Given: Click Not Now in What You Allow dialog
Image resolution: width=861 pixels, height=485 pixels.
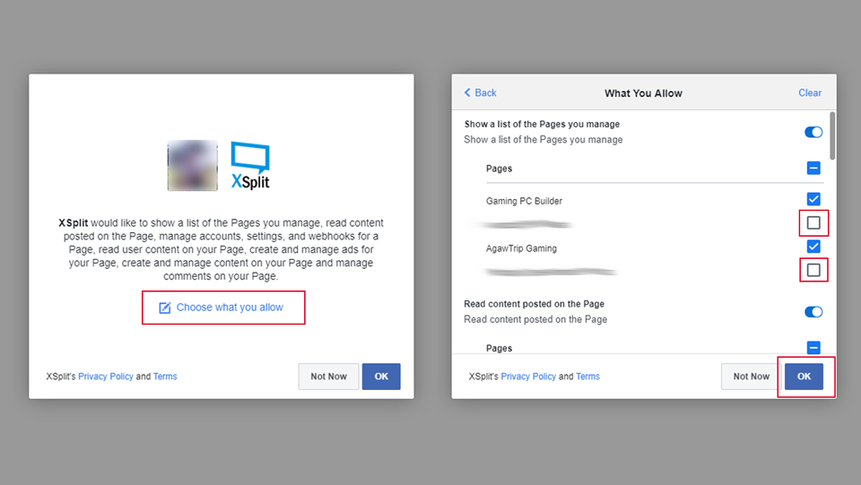Looking at the screenshot, I should pos(752,377).
